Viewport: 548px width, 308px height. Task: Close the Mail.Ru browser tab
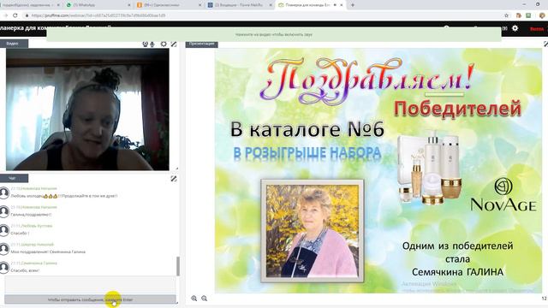point(271,5)
